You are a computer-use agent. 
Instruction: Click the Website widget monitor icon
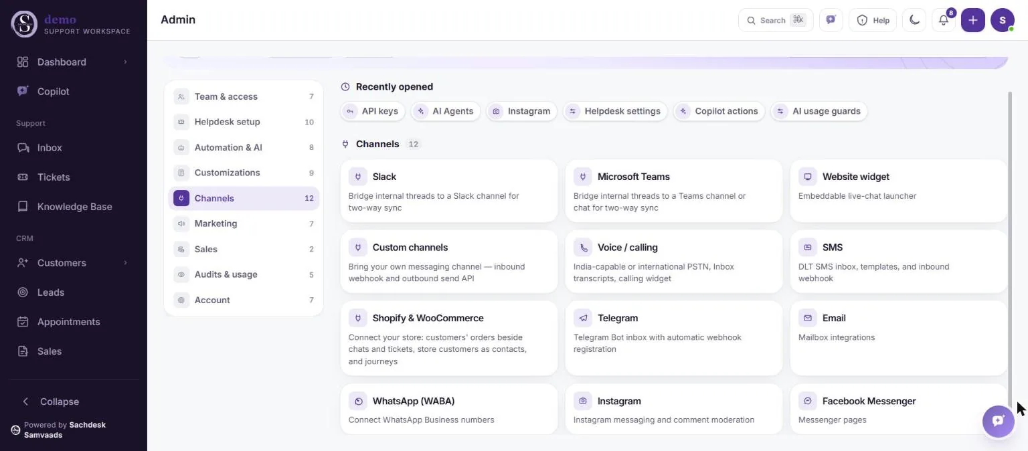pyautogui.click(x=808, y=177)
